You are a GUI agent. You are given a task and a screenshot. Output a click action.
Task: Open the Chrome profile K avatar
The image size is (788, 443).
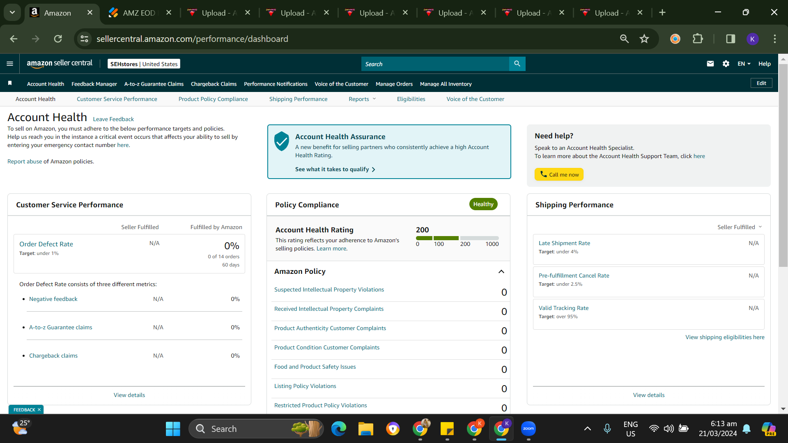tap(752, 39)
